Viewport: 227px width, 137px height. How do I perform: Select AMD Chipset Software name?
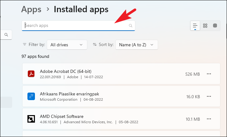coord(62,116)
